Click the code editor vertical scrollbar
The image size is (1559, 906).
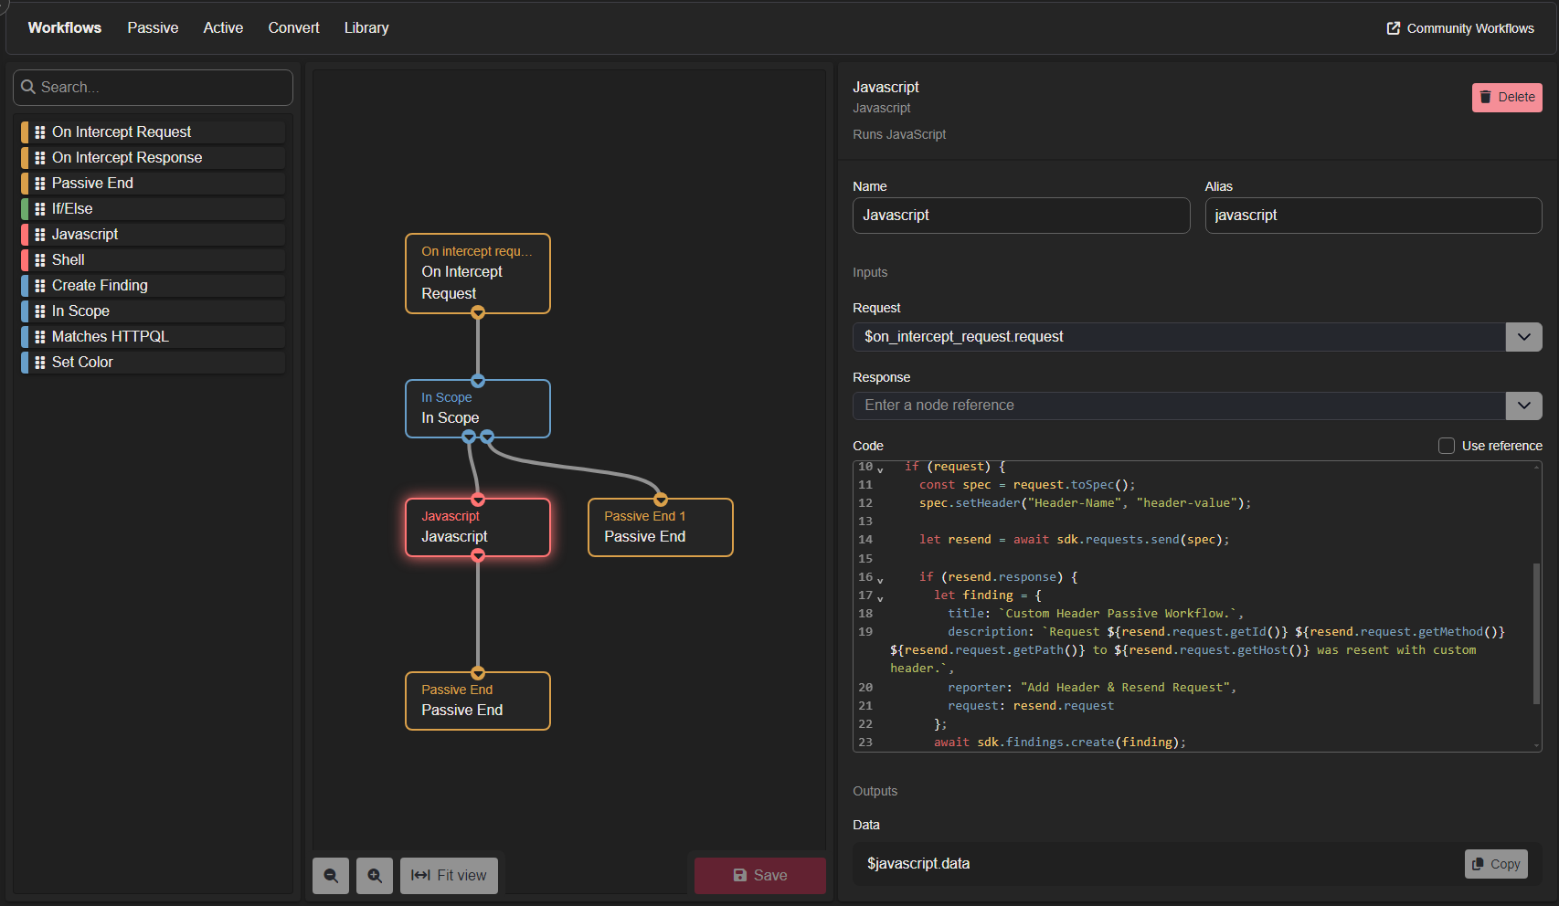[1536, 633]
